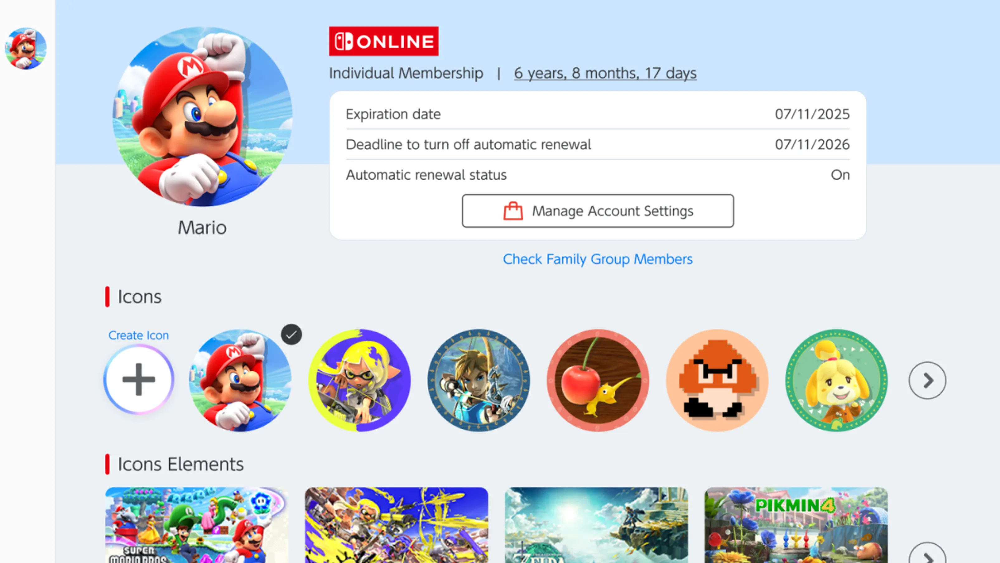Click the checkmark badge on selected Mario icon
Screen dimensions: 1000x563
pyautogui.click(x=292, y=334)
